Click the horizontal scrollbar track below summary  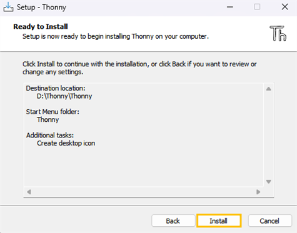tap(144, 192)
